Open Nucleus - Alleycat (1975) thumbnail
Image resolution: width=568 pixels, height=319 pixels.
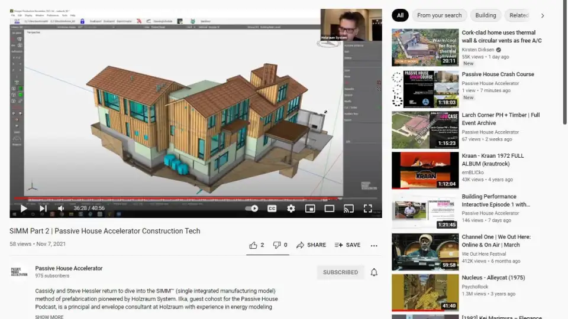point(425,292)
